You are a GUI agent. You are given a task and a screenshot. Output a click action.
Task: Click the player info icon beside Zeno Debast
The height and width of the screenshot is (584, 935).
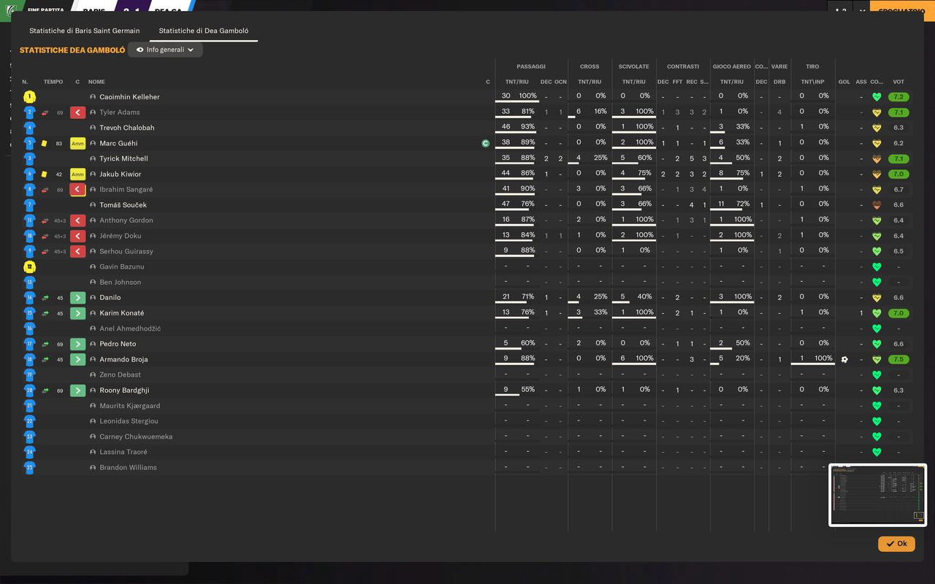[93, 374]
